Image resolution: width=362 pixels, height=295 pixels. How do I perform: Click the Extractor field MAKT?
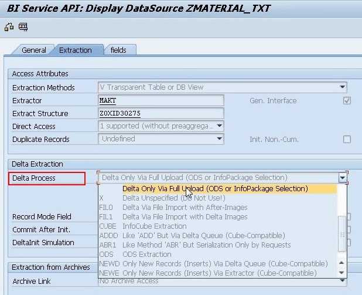click(x=161, y=100)
